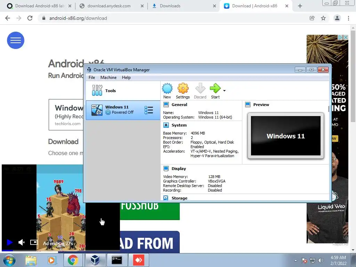Screen dimensions: 356x267
Task: Toggle picture-in-picture on video ad
Action: pyautogui.click(x=34, y=242)
